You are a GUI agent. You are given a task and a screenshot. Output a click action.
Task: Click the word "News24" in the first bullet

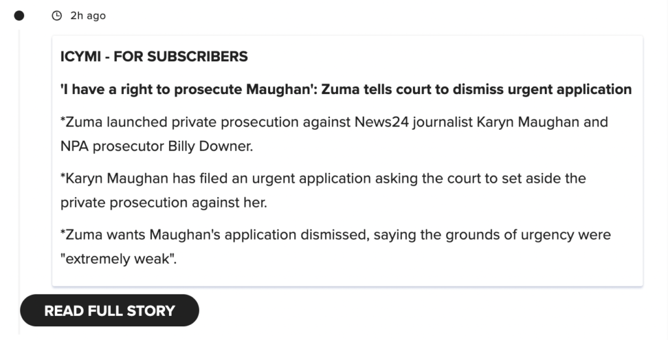[381, 122]
